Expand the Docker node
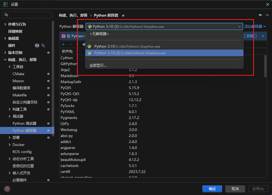The height and width of the screenshot is (195, 272). coord(10,145)
